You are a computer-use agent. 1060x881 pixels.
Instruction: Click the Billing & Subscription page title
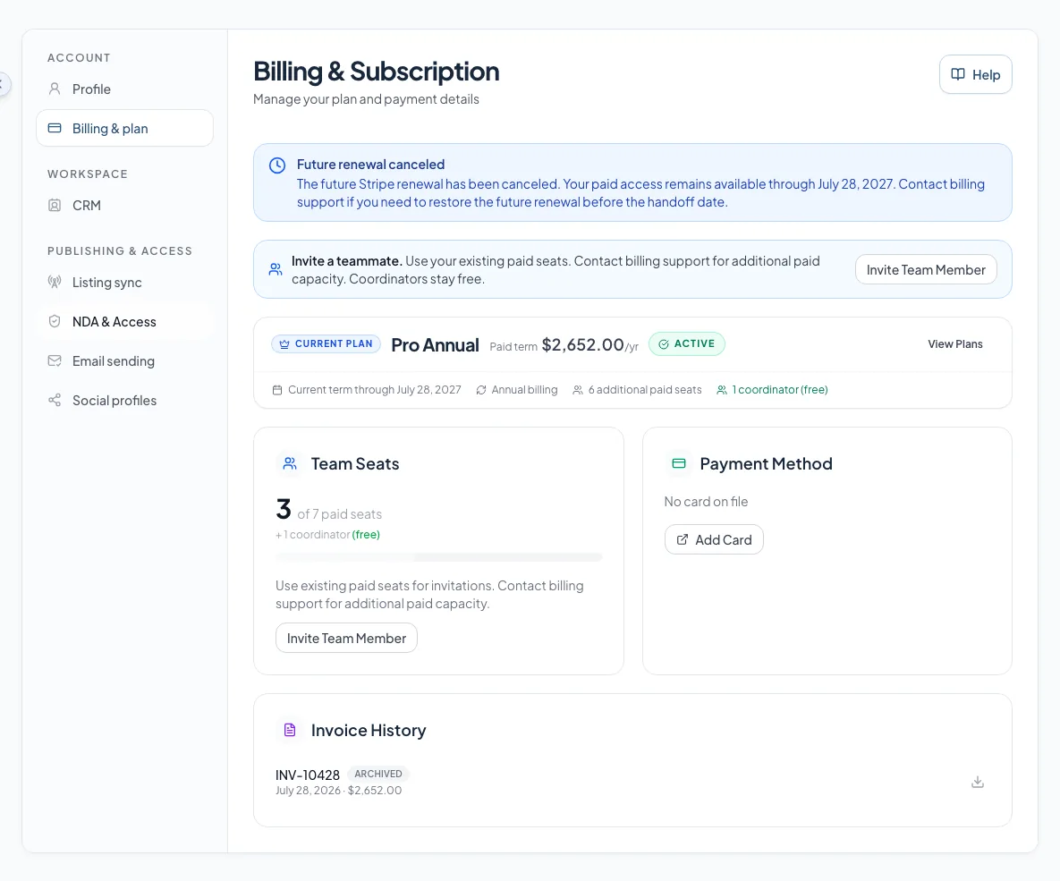377,72
